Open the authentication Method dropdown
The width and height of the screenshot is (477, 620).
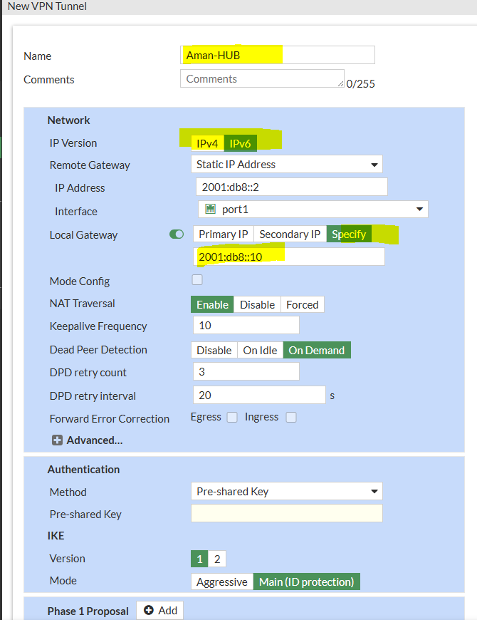click(287, 491)
